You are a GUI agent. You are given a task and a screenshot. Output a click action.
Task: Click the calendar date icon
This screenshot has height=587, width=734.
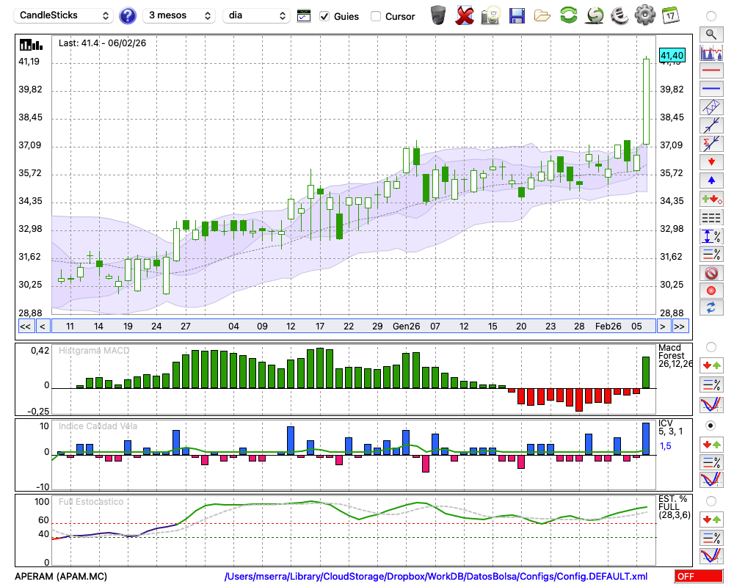tap(670, 15)
